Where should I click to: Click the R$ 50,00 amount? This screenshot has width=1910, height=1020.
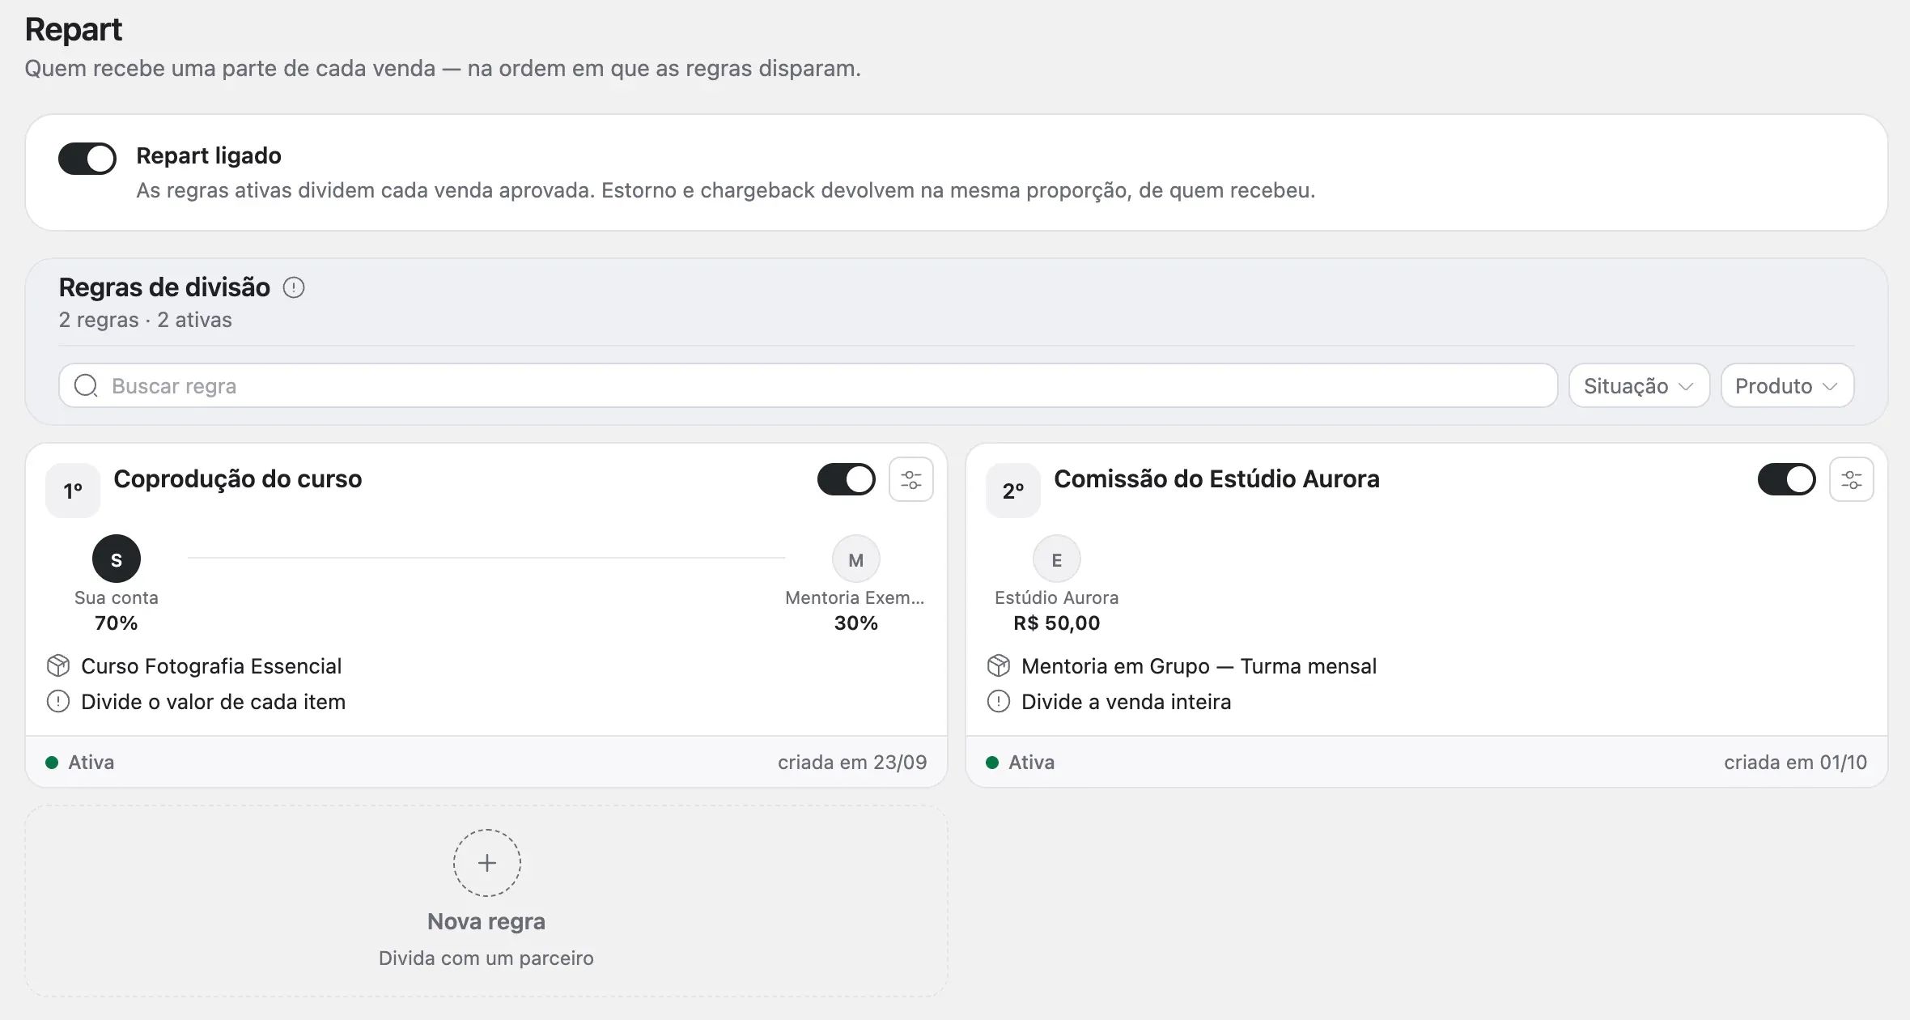click(1057, 623)
